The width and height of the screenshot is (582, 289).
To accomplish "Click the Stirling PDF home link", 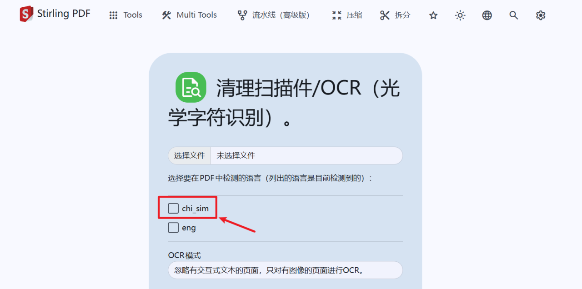I will [x=55, y=14].
